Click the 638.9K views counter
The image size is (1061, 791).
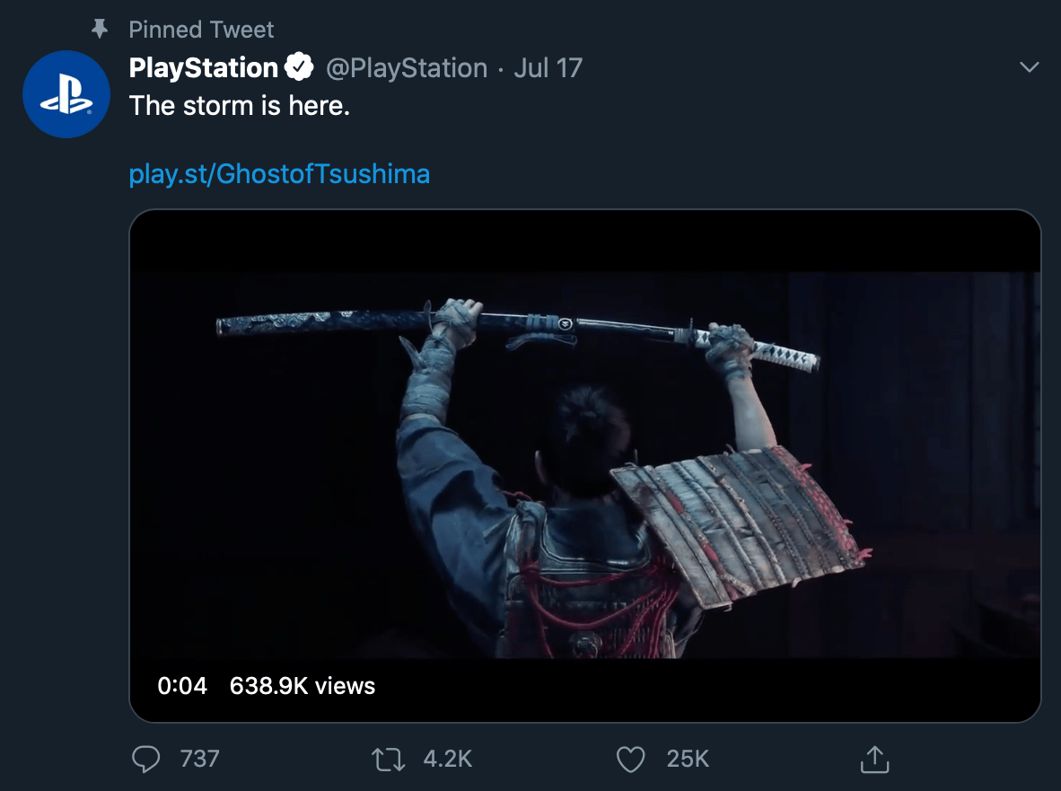pos(303,686)
